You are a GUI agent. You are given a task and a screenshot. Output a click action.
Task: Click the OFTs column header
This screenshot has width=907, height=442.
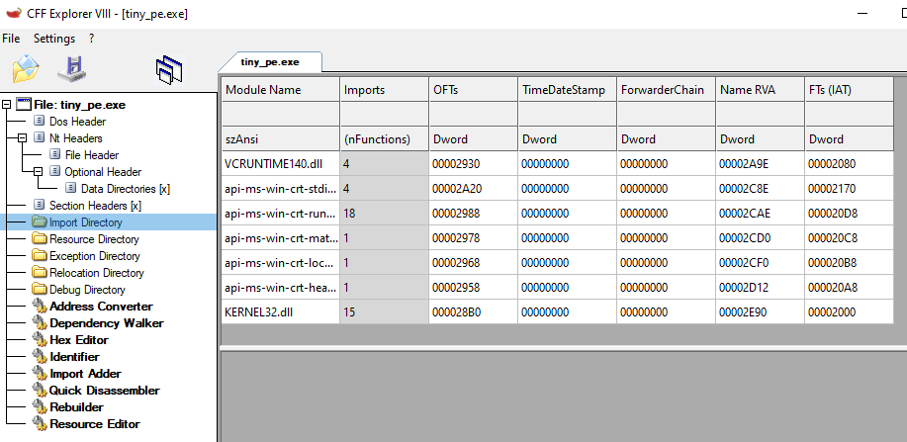click(x=473, y=90)
